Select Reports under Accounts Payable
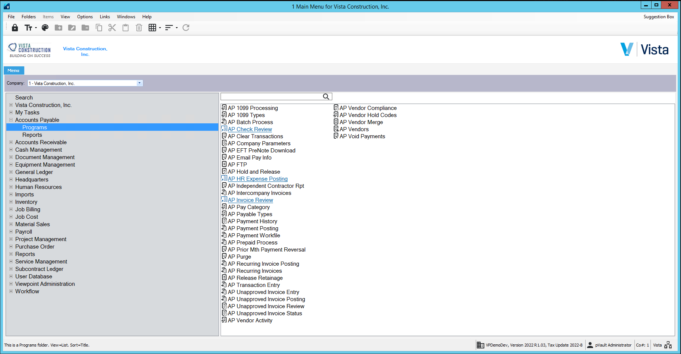 coord(32,135)
